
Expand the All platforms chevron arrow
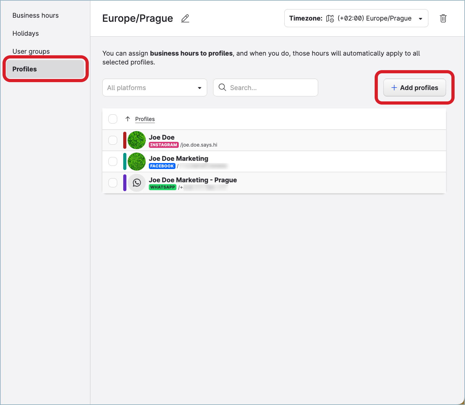[199, 88]
